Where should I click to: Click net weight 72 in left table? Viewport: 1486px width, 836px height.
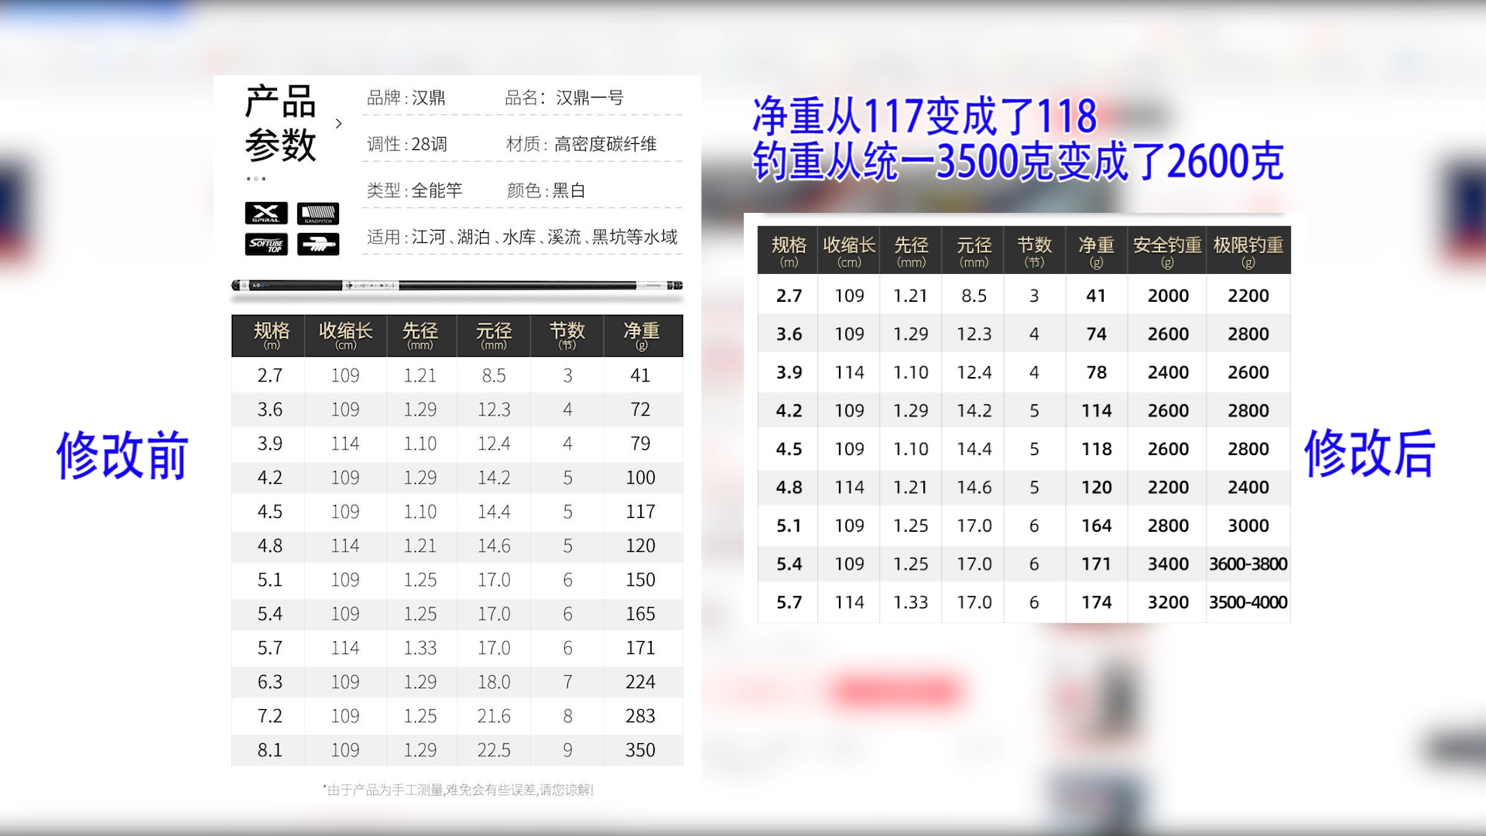[x=640, y=409]
